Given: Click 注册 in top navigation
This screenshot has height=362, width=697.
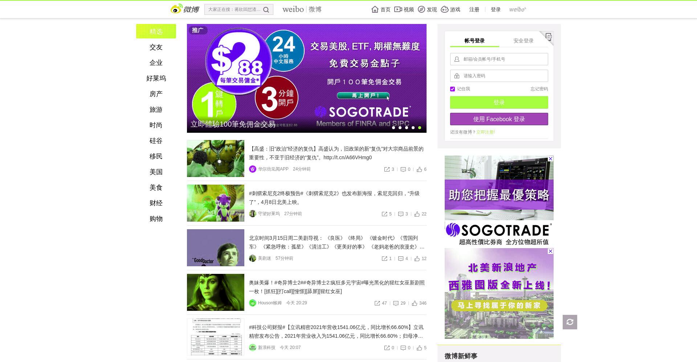Looking at the screenshot, I should 474,9.
